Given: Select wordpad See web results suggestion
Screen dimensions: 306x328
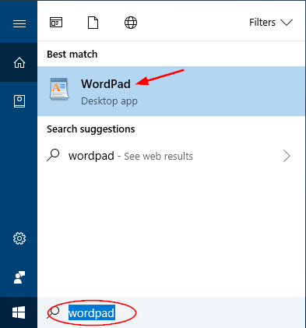Looking at the screenshot, I should click(171, 156).
